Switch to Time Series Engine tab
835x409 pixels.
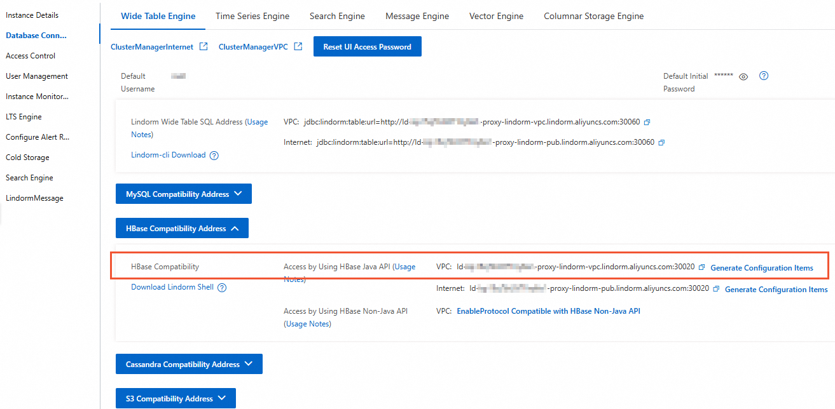click(x=252, y=16)
